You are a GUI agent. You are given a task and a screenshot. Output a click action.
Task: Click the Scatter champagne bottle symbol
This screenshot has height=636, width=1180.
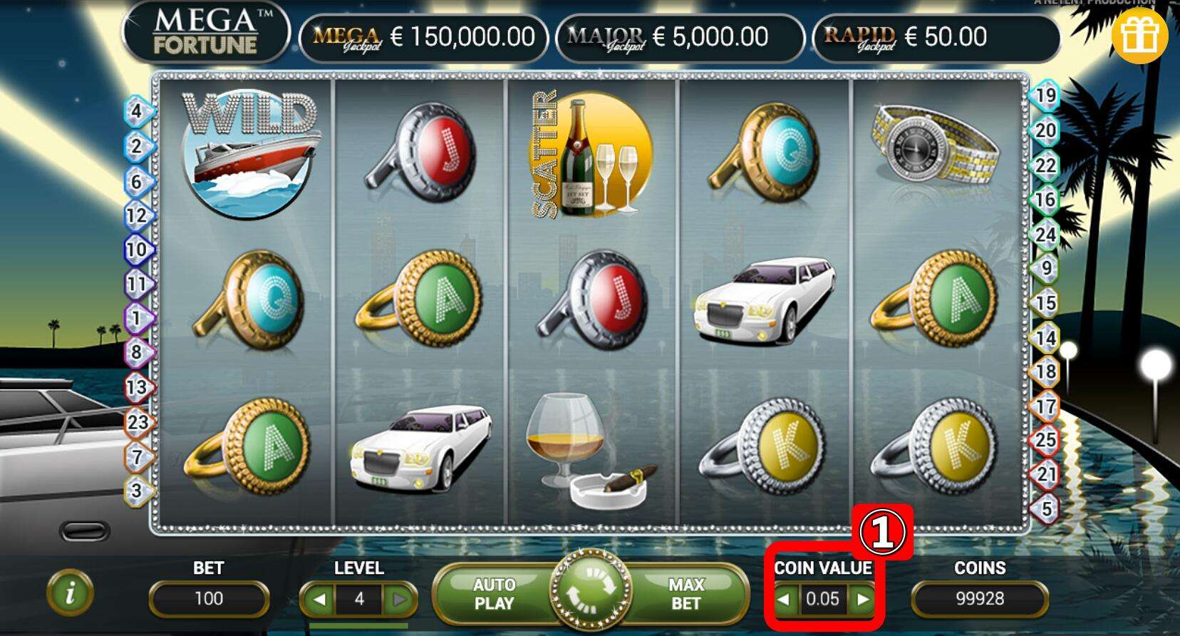[x=591, y=155]
